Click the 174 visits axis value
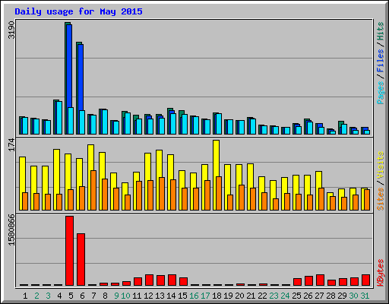 tap(11, 144)
